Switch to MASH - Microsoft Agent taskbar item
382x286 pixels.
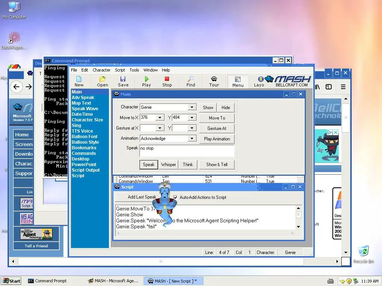pyautogui.click(x=113, y=281)
